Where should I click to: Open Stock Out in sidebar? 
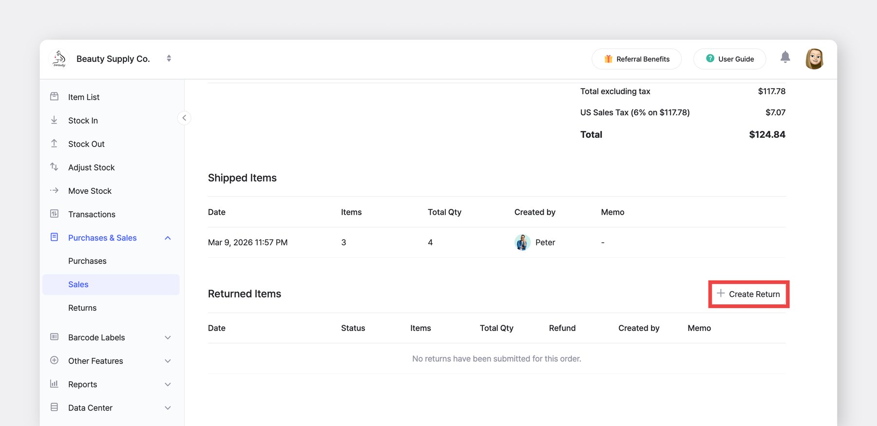86,144
